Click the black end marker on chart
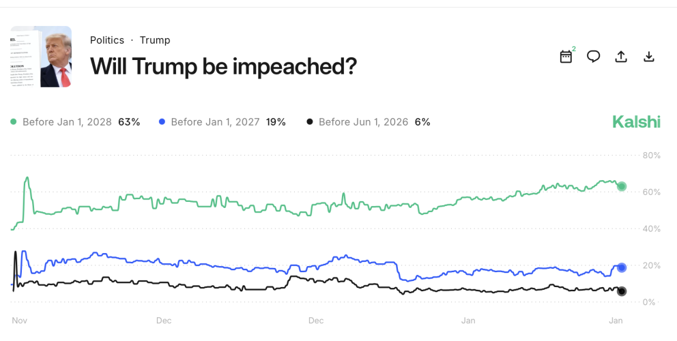The image size is (677, 341). coord(621,291)
